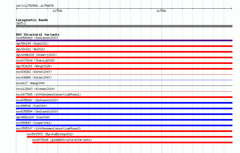The height and width of the screenshot is (153, 240).
Task: Click the red bar under dgv762e201
Action: click(x=124, y=69)
